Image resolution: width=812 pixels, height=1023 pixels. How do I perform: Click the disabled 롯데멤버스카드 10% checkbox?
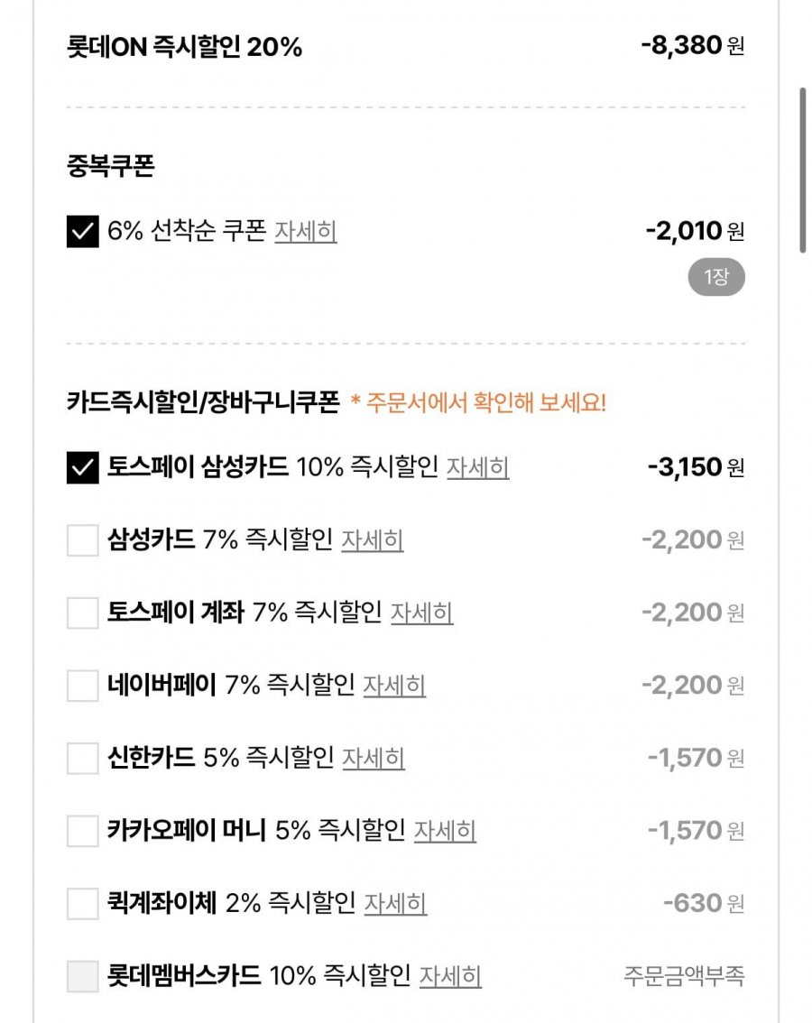82,976
